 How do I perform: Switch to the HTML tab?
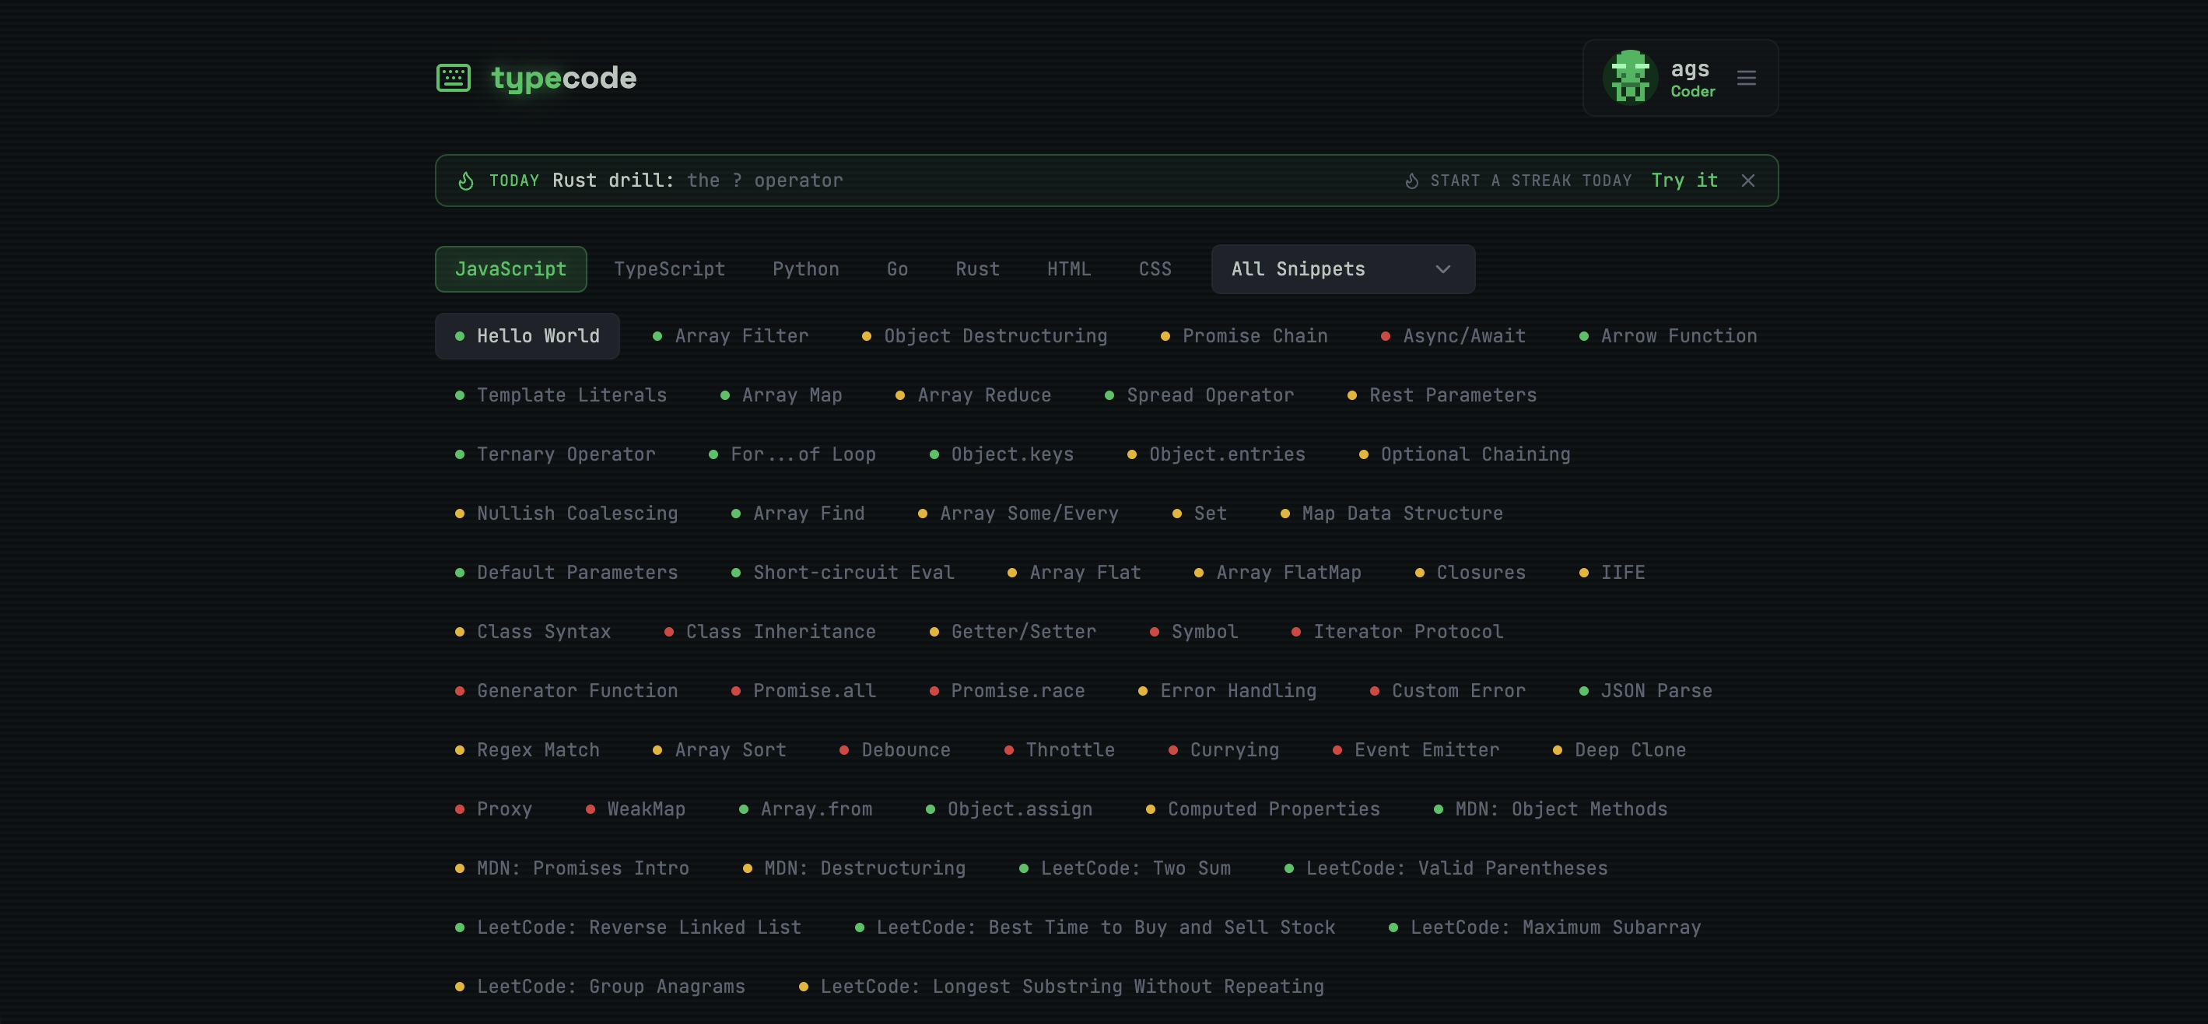point(1069,269)
